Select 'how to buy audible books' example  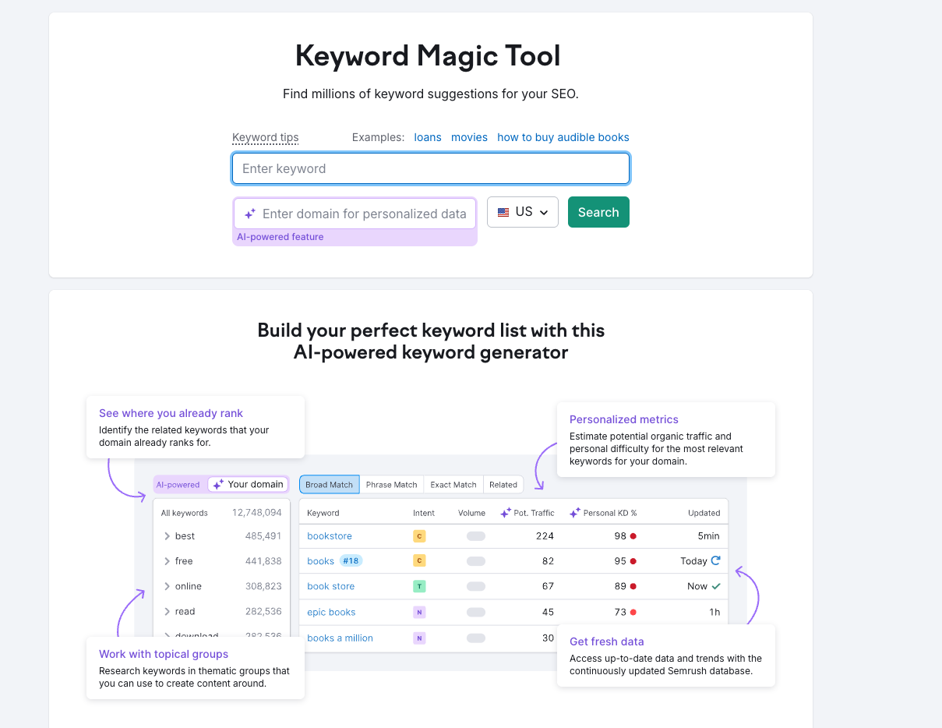563,137
